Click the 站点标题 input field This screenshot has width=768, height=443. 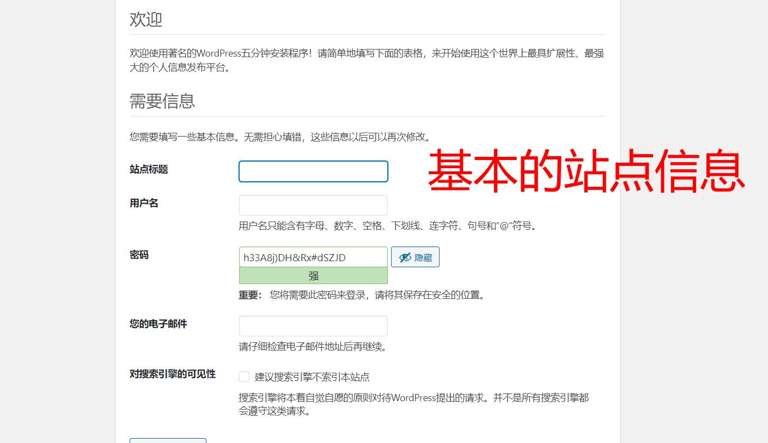click(313, 171)
